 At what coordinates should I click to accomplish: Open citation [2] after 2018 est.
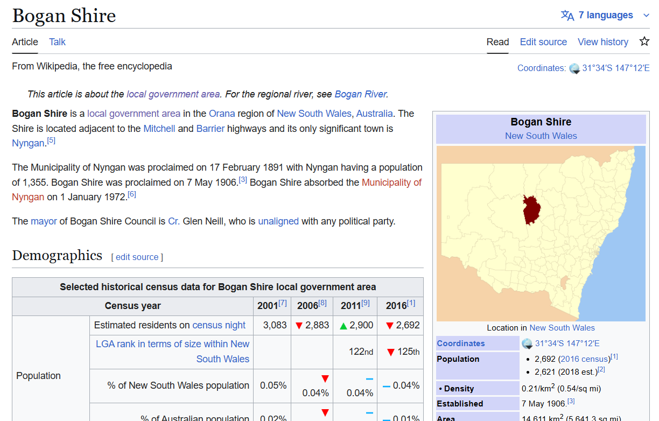pyautogui.click(x=601, y=370)
